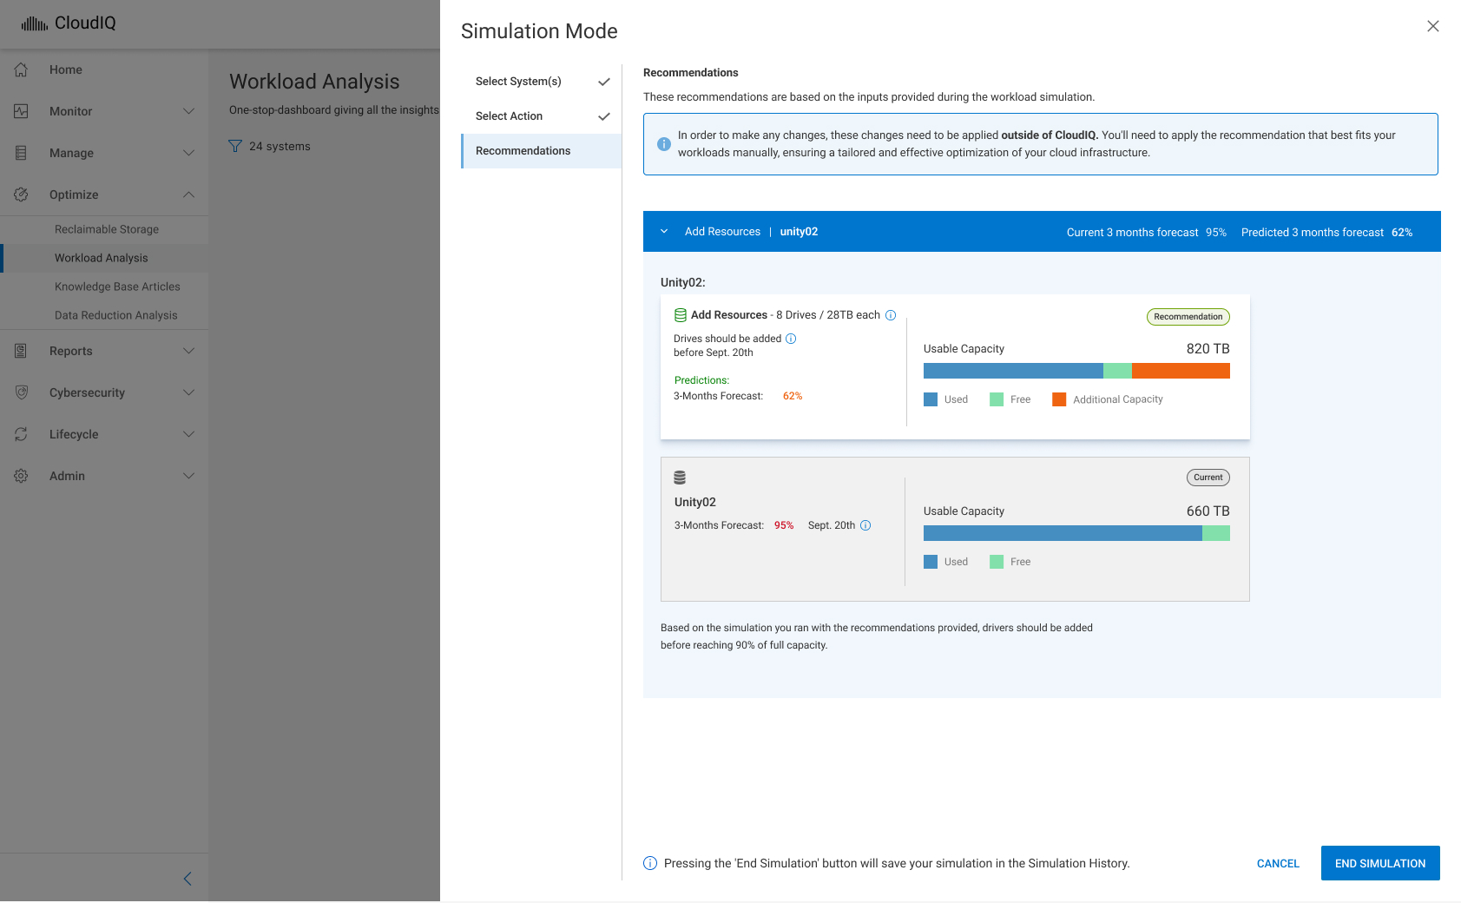Click info icon next to 28TB each
Image resolution: width=1461 pixels, height=903 pixels.
pos(891,315)
